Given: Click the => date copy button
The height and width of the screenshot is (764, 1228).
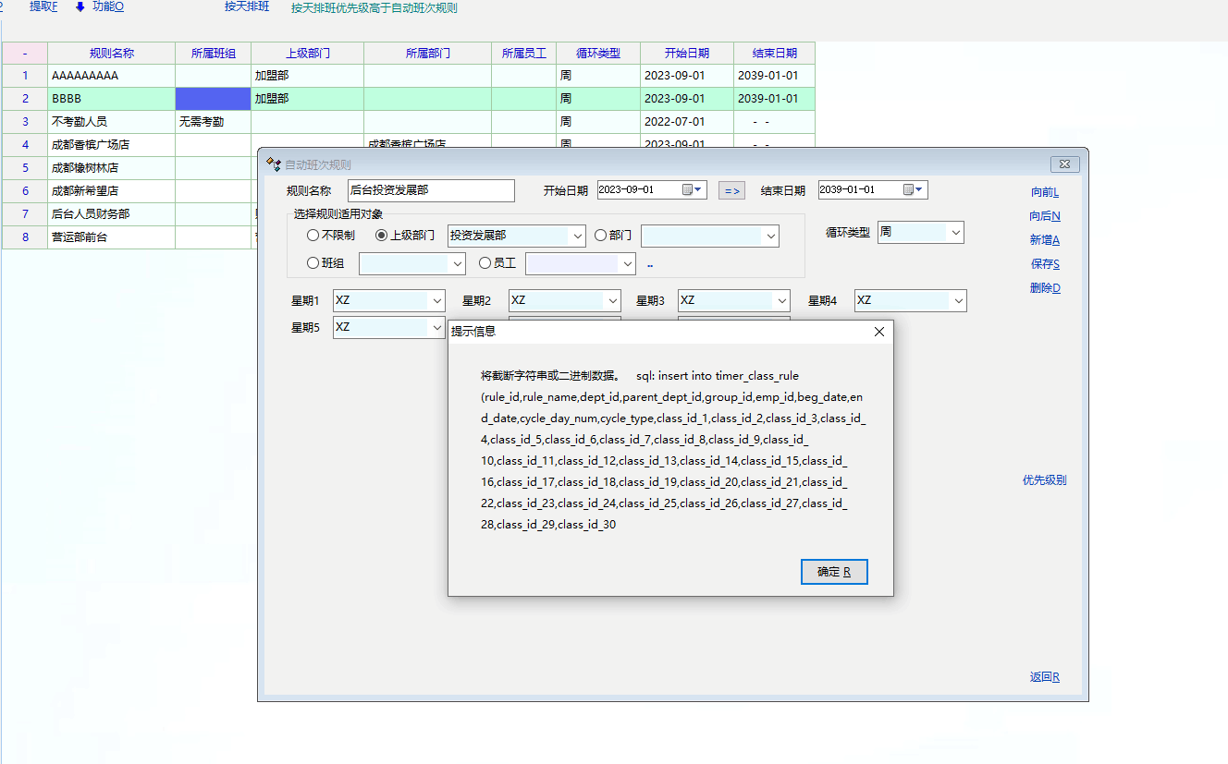Looking at the screenshot, I should 731,190.
